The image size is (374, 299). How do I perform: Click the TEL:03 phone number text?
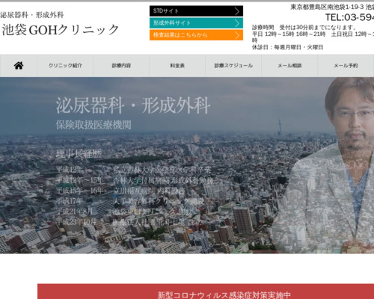coord(349,17)
